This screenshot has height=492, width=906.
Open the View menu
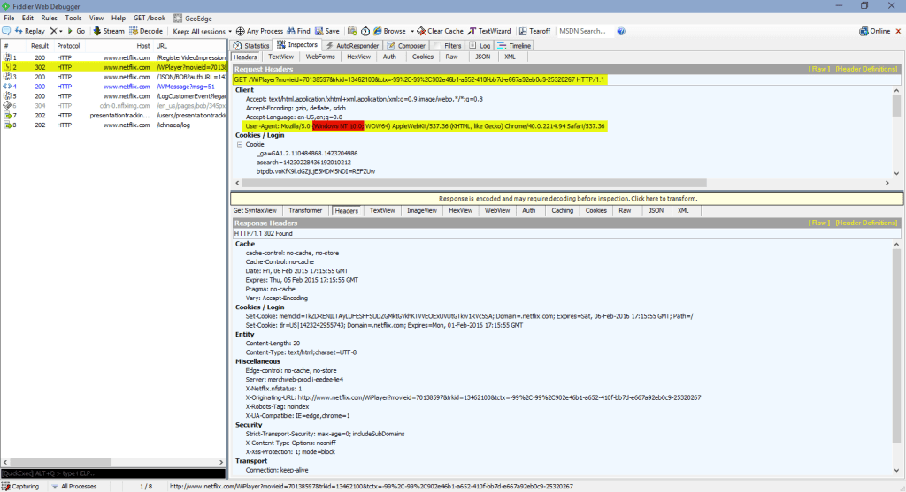pos(96,19)
